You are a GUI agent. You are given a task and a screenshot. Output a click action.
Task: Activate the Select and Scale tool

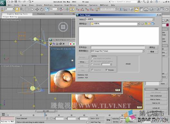[47, 9]
